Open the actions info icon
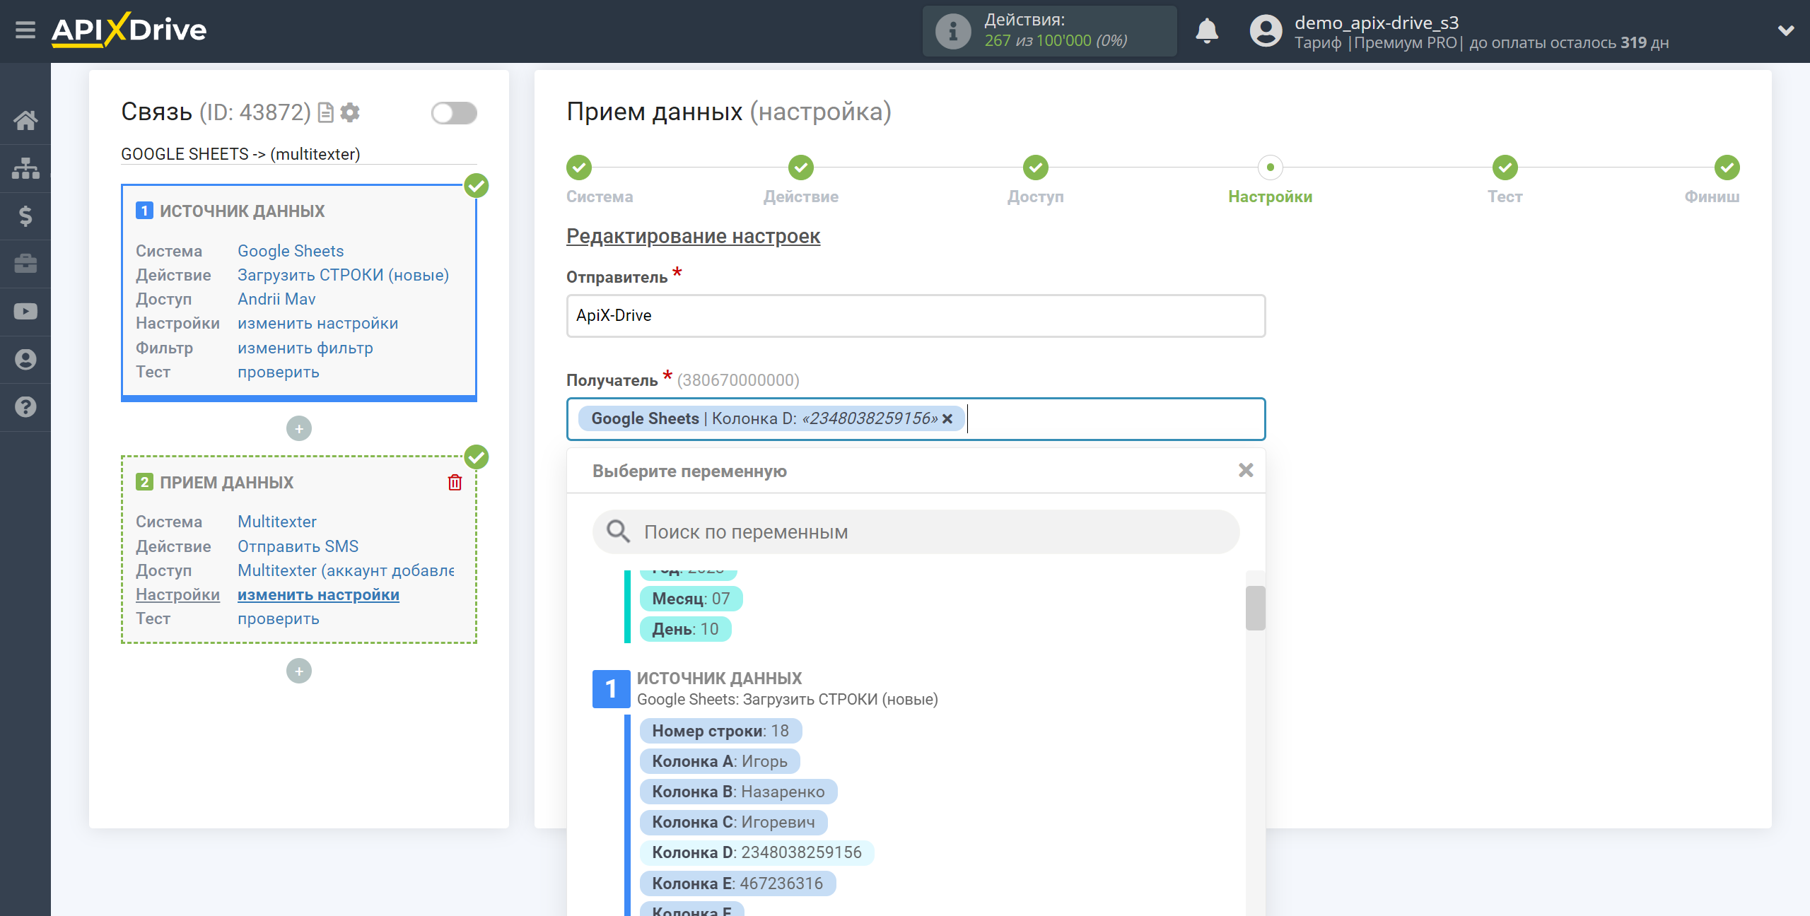The image size is (1810, 916). point(952,31)
